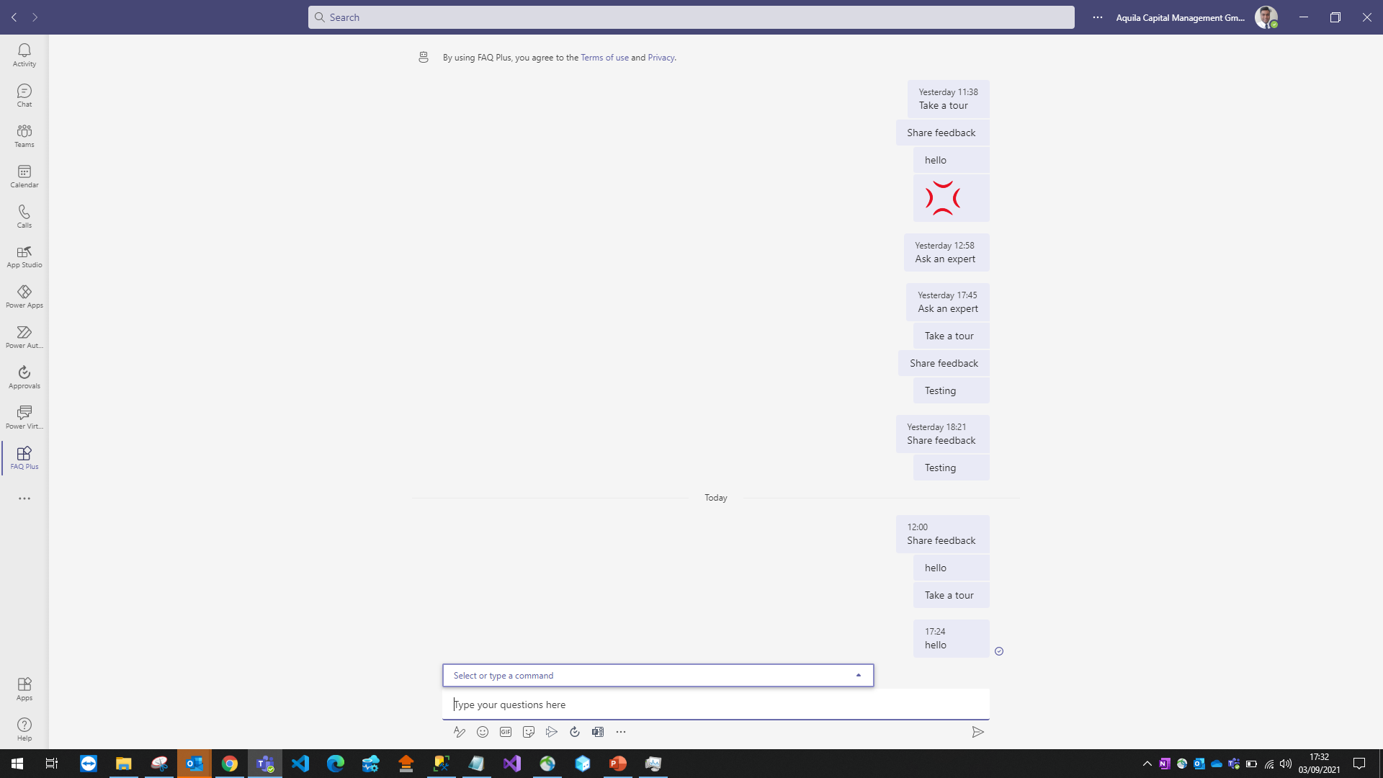The height and width of the screenshot is (778, 1383).
Task: Open the Terms of use link
Action: pos(605,57)
